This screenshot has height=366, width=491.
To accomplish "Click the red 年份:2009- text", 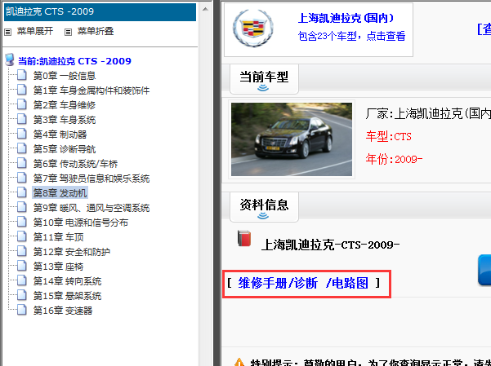I will (394, 160).
